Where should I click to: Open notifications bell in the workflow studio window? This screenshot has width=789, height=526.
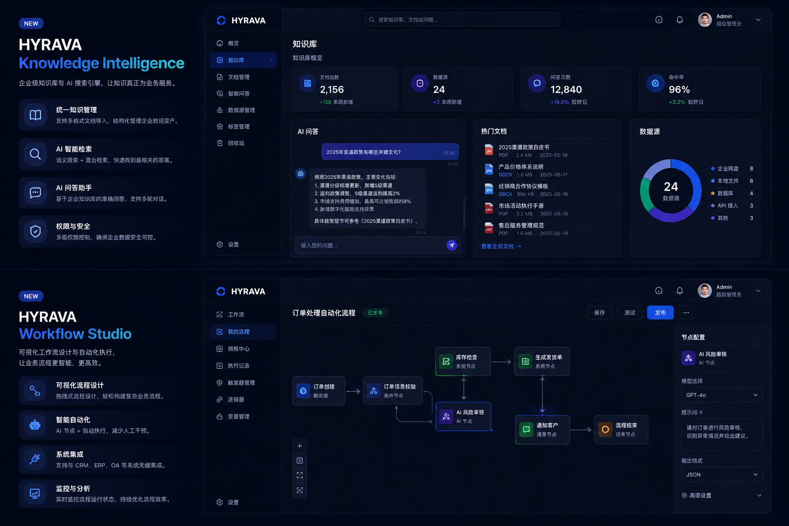tap(680, 291)
